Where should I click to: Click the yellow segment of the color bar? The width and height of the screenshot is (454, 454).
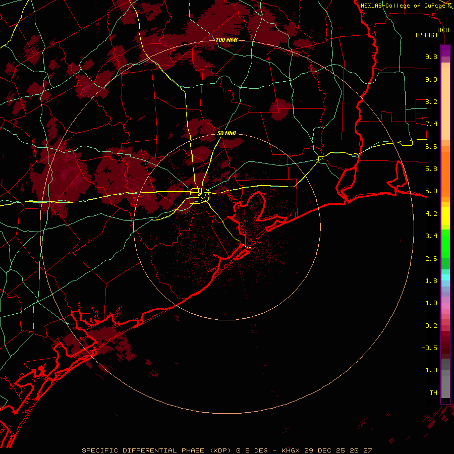[445, 216]
